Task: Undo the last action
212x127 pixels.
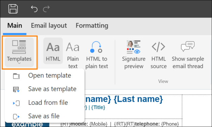Action: pos(34,9)
